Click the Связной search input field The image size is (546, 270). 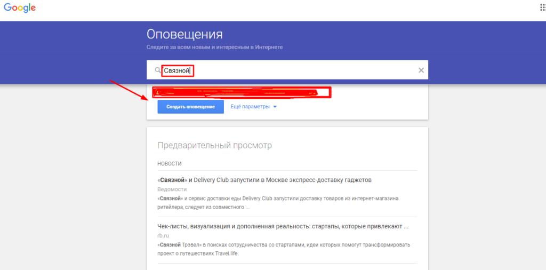pos(287,70)
